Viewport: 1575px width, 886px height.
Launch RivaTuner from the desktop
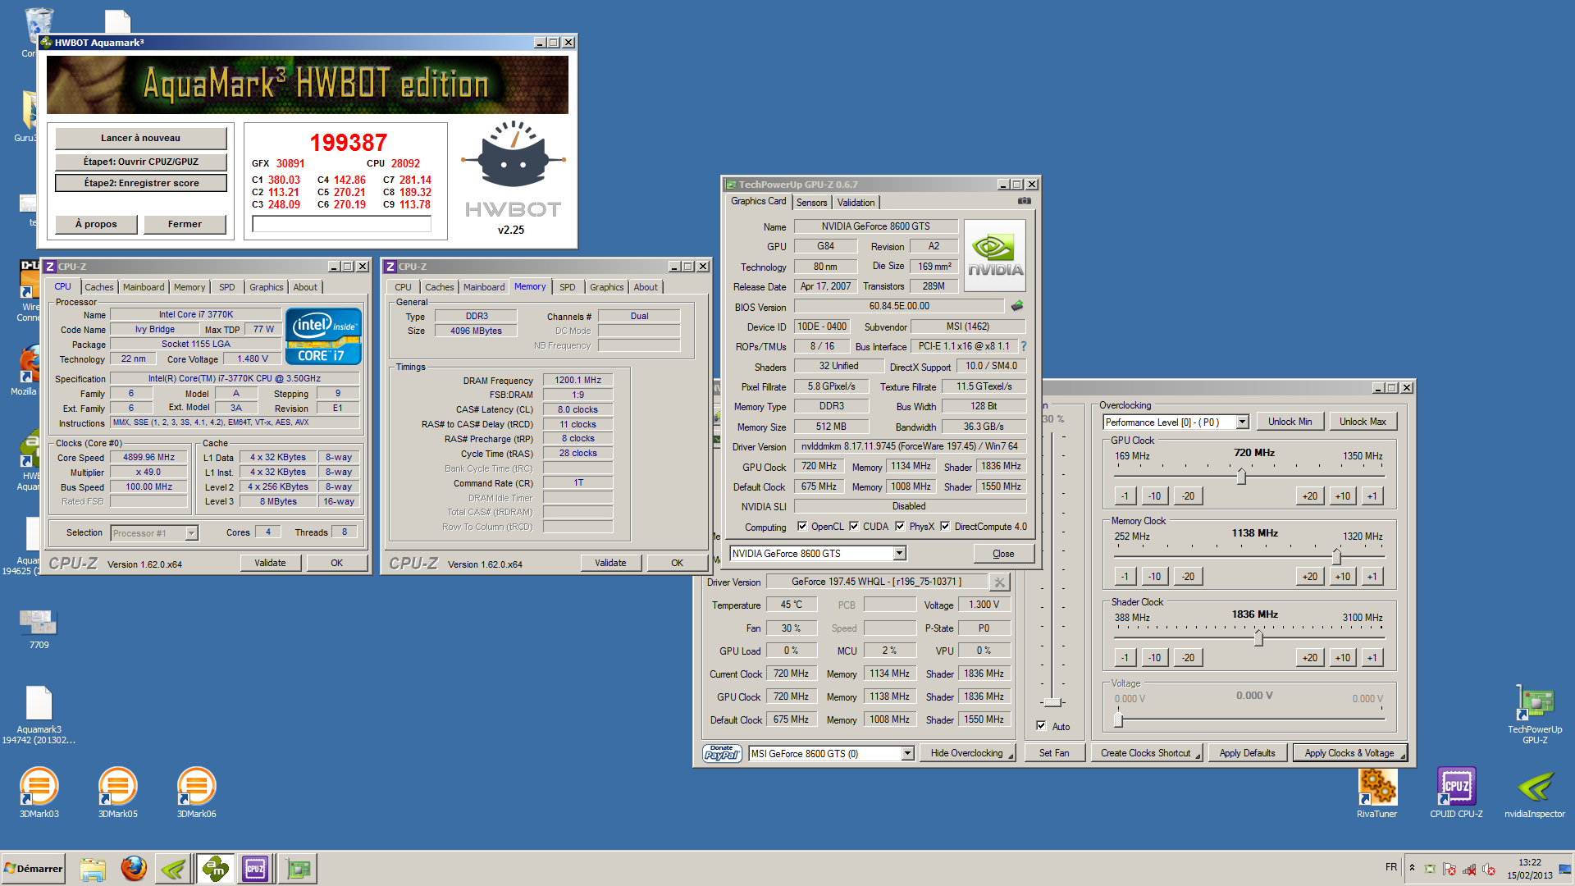pos(1376,792)
